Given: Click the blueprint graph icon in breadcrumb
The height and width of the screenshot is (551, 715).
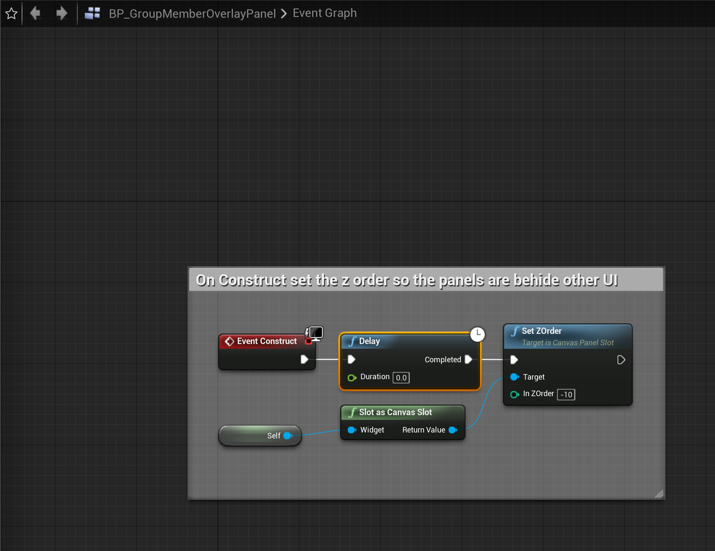Looking at the screenshot, I should tap(92, 14).
